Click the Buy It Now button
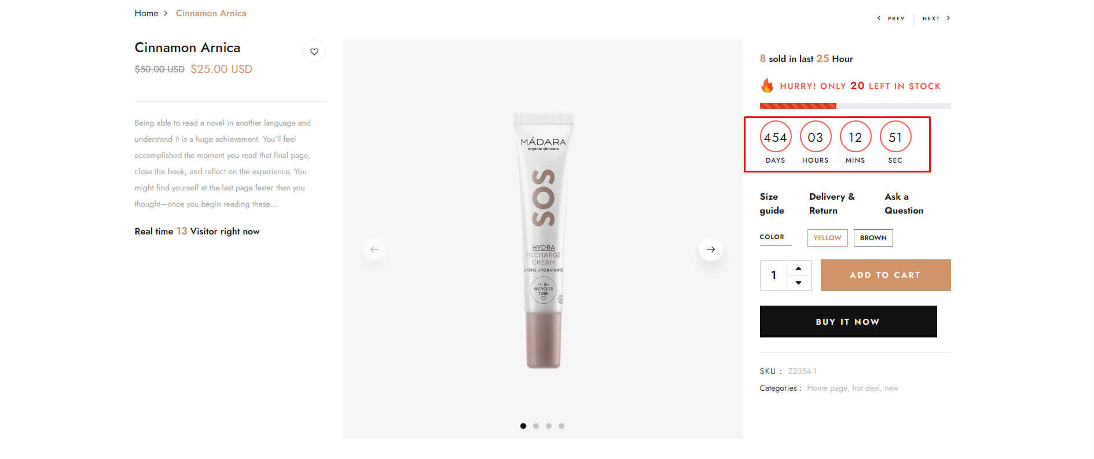Image resolution: width=1094 pixels, height=459 pixels. tap(848, 321)
